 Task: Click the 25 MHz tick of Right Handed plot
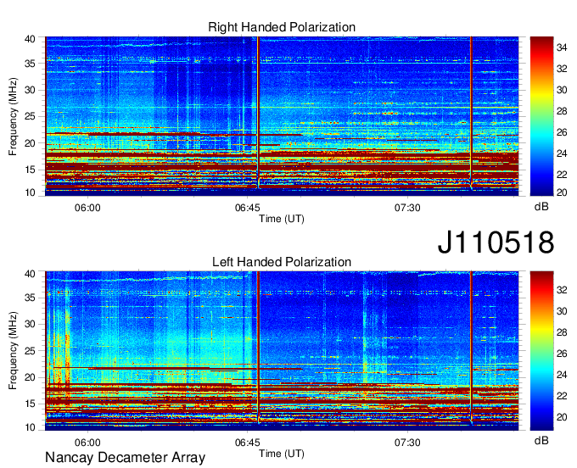(31, 116)
